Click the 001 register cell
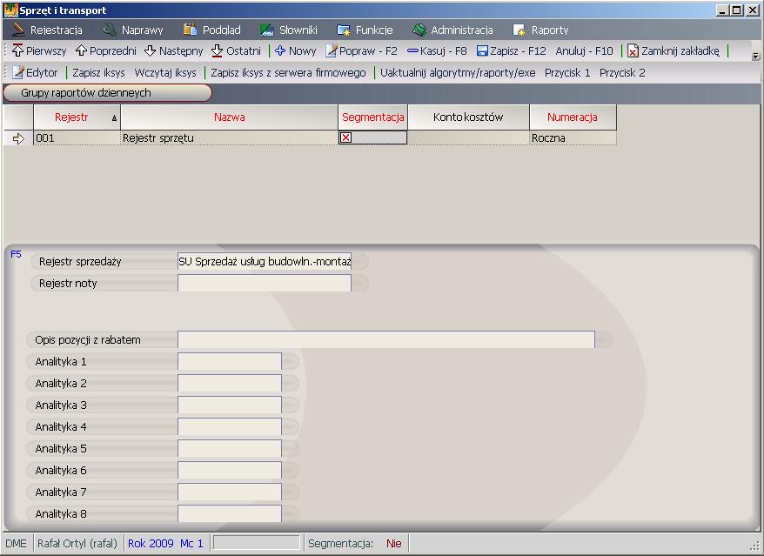 pyautogui.click(x=77, y=138)
